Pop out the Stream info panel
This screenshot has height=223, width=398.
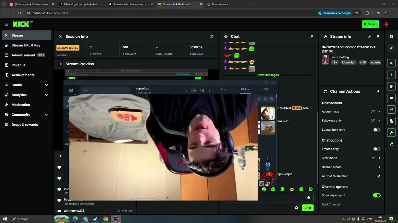coord(377,37)
